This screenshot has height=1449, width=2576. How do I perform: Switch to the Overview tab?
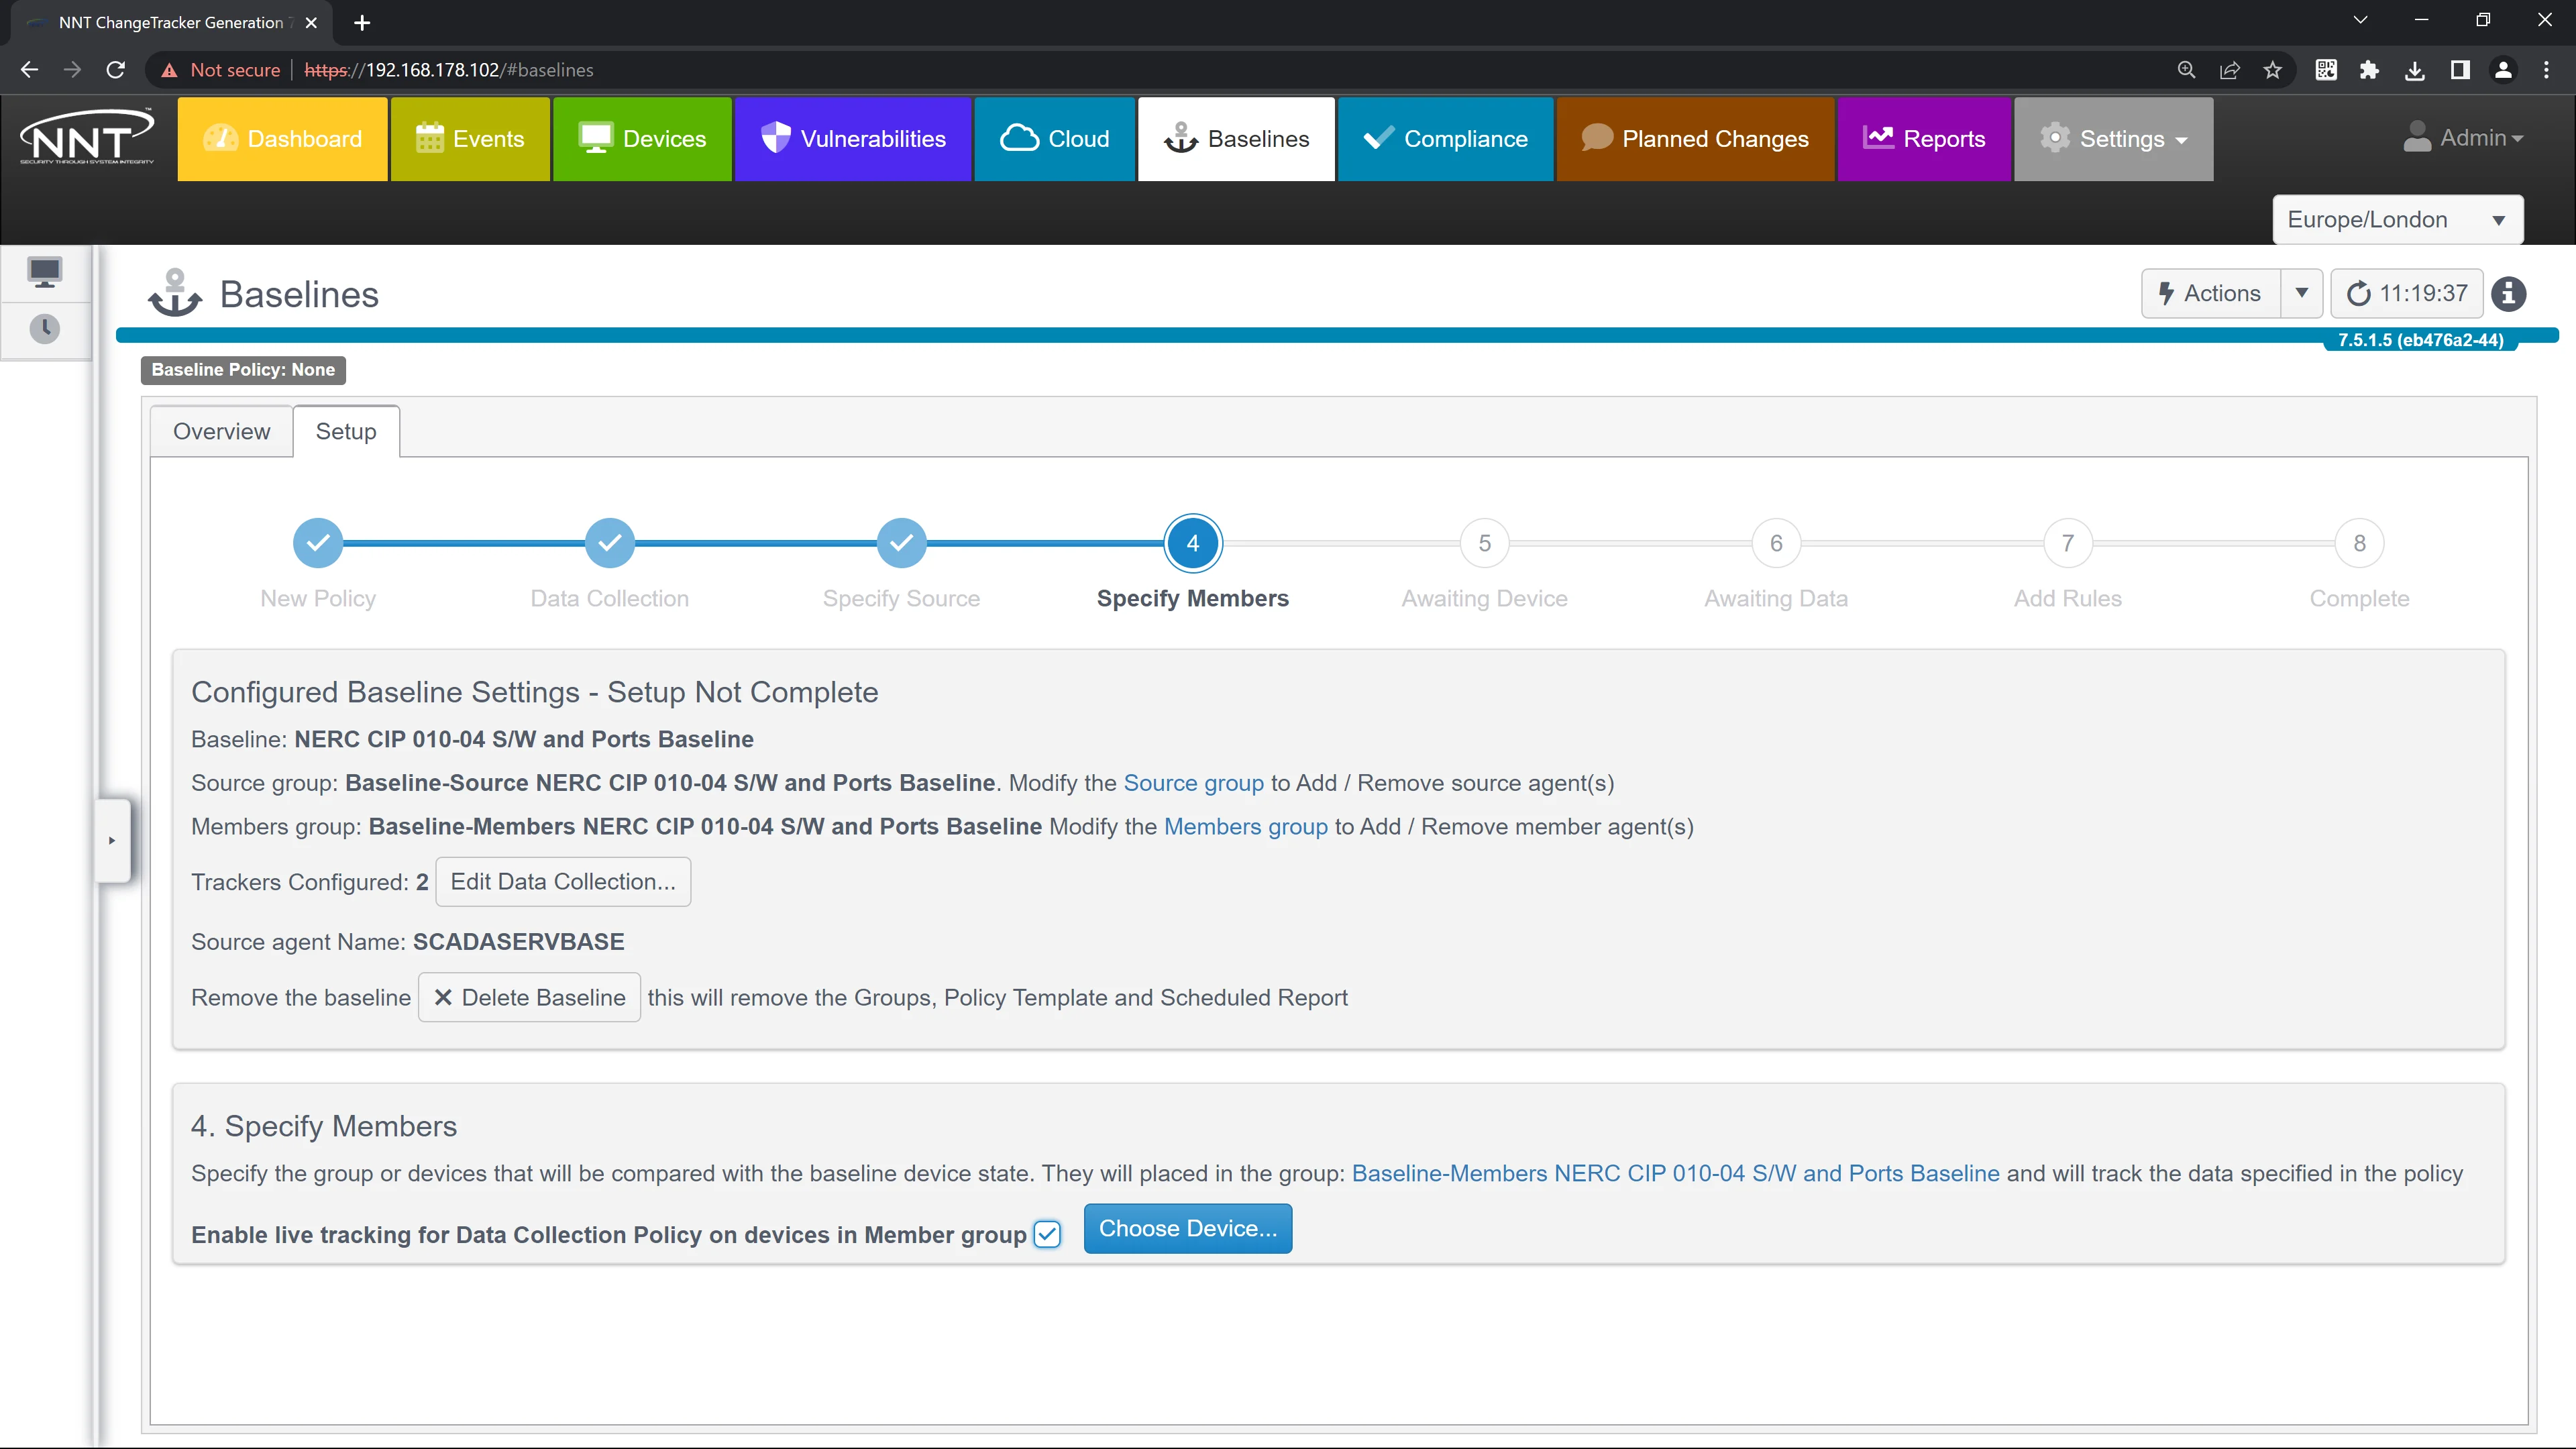pos(221,431)
